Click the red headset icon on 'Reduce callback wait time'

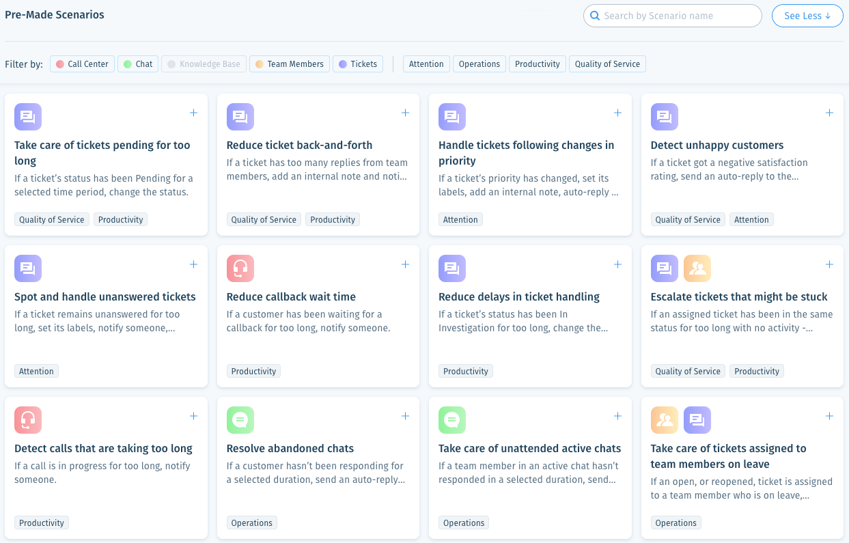coord(240,268)
